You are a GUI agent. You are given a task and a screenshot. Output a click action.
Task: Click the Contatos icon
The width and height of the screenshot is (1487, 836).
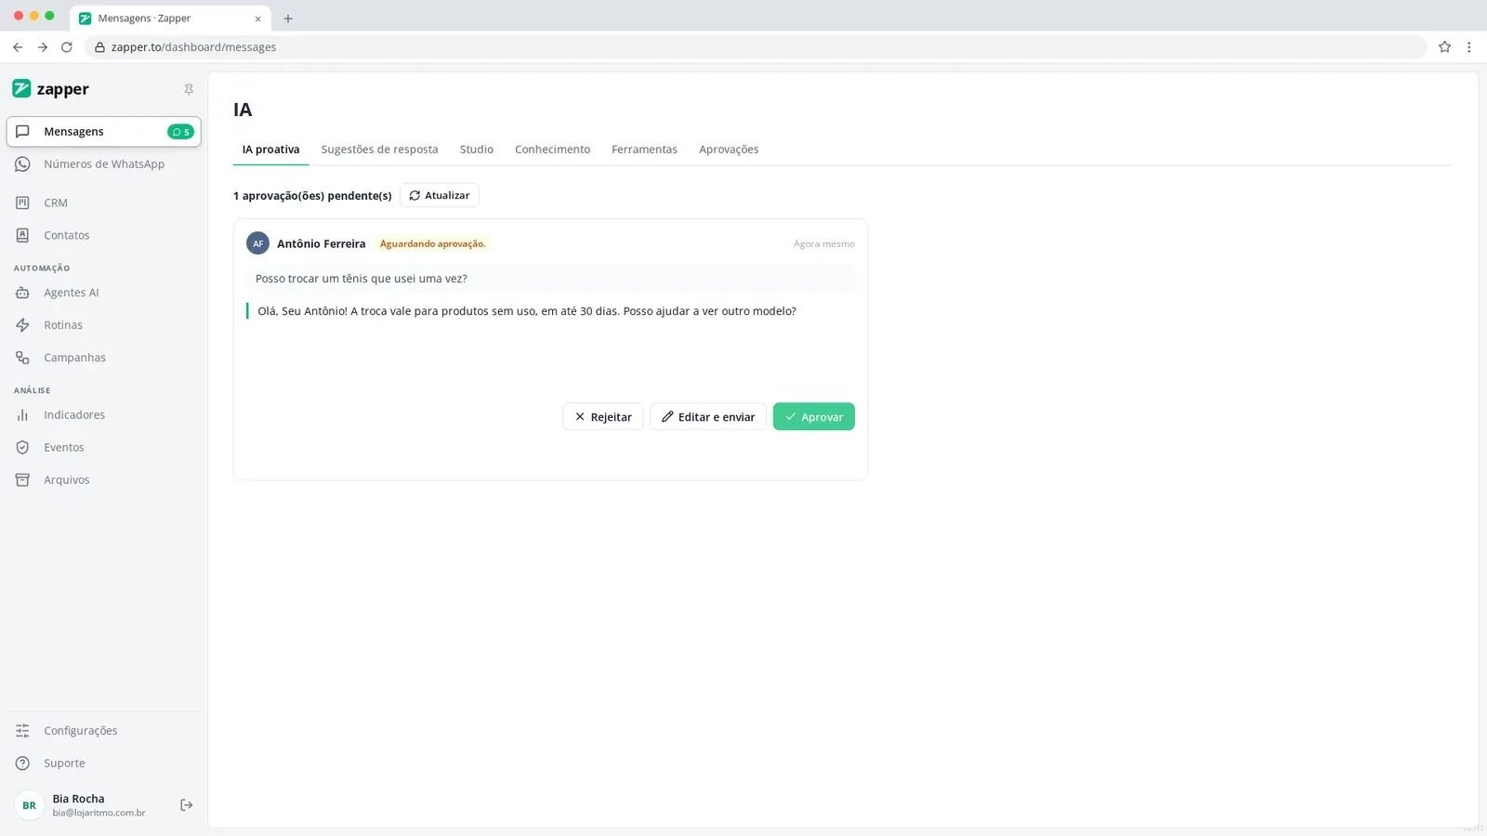pos(22,235)
